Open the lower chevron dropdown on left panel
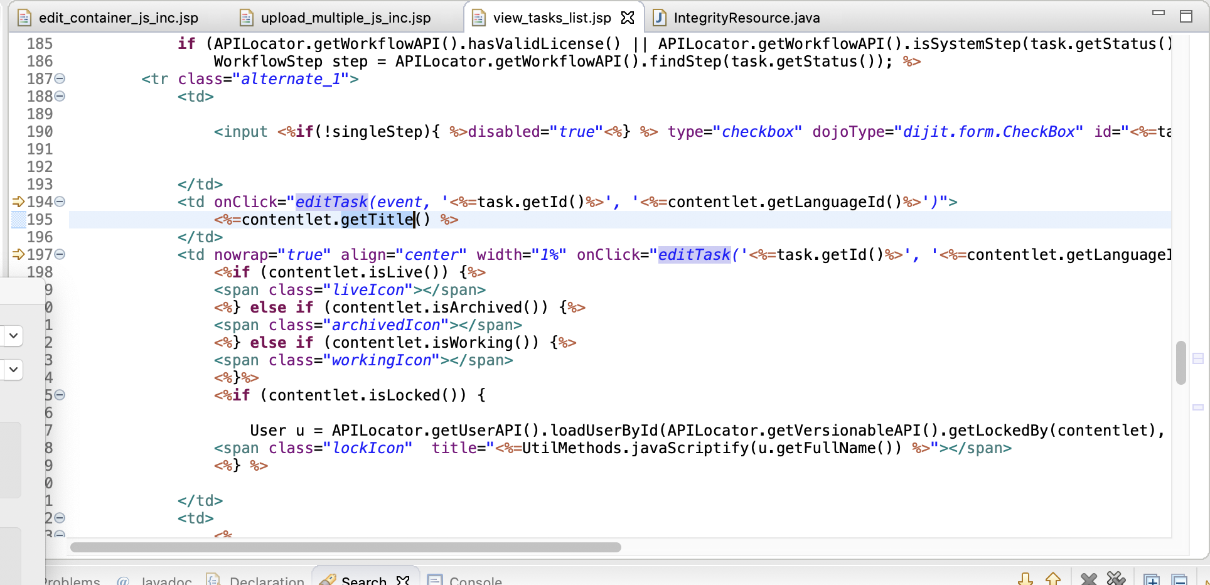 click(x=13, y=370)
